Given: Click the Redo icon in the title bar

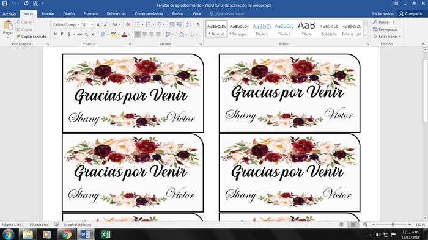Looking at the screenshot, I should (26, 4).
